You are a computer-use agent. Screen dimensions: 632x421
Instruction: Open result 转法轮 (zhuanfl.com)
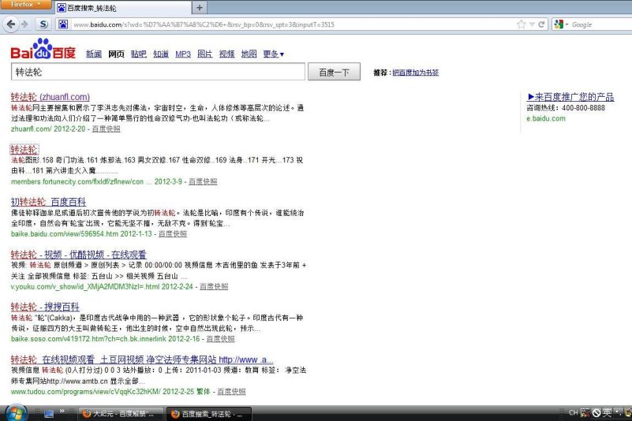click(50, 97)
